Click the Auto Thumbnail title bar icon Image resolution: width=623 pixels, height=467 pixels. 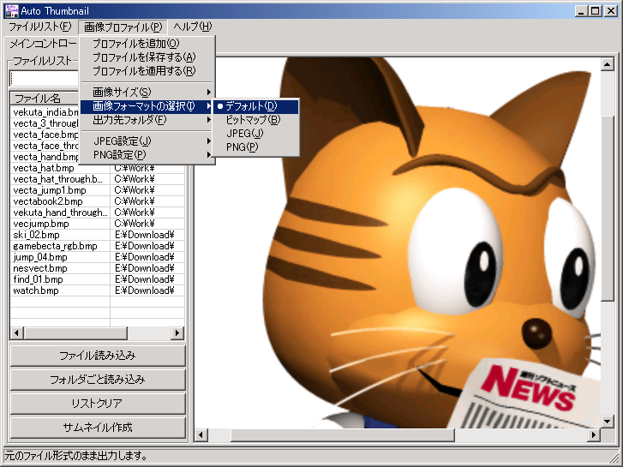click(x=11, y=11)
